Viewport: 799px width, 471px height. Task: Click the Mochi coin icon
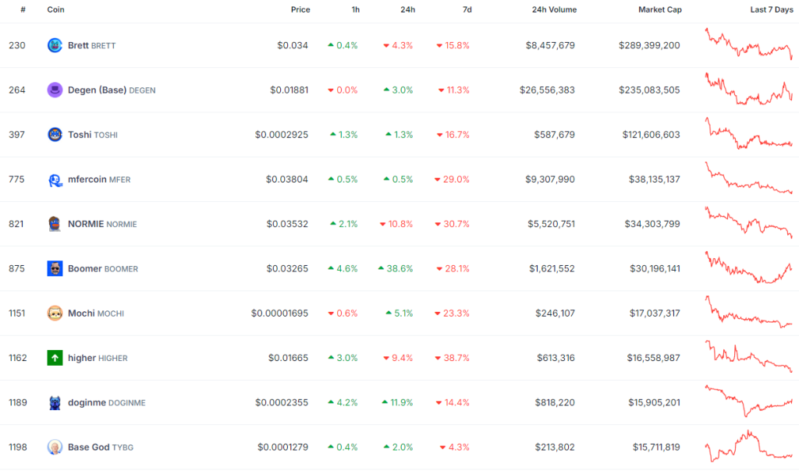click(54, 313)
